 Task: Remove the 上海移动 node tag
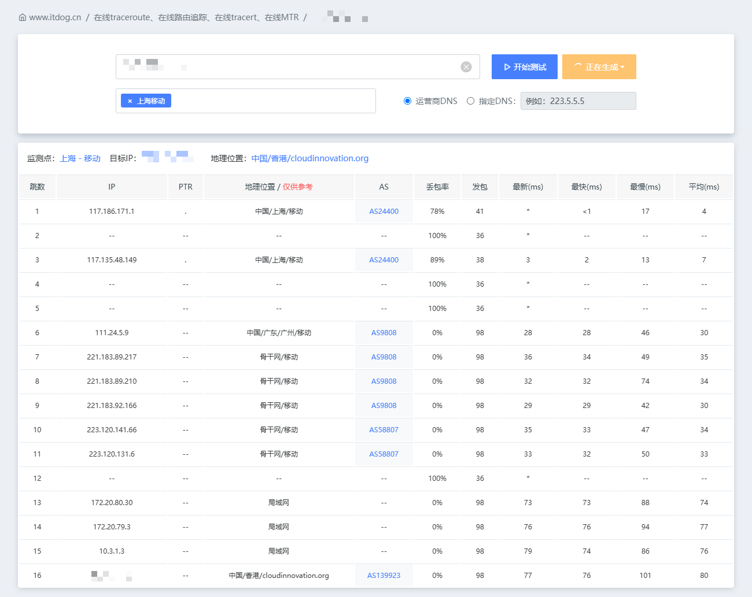(x=130, y=101)
